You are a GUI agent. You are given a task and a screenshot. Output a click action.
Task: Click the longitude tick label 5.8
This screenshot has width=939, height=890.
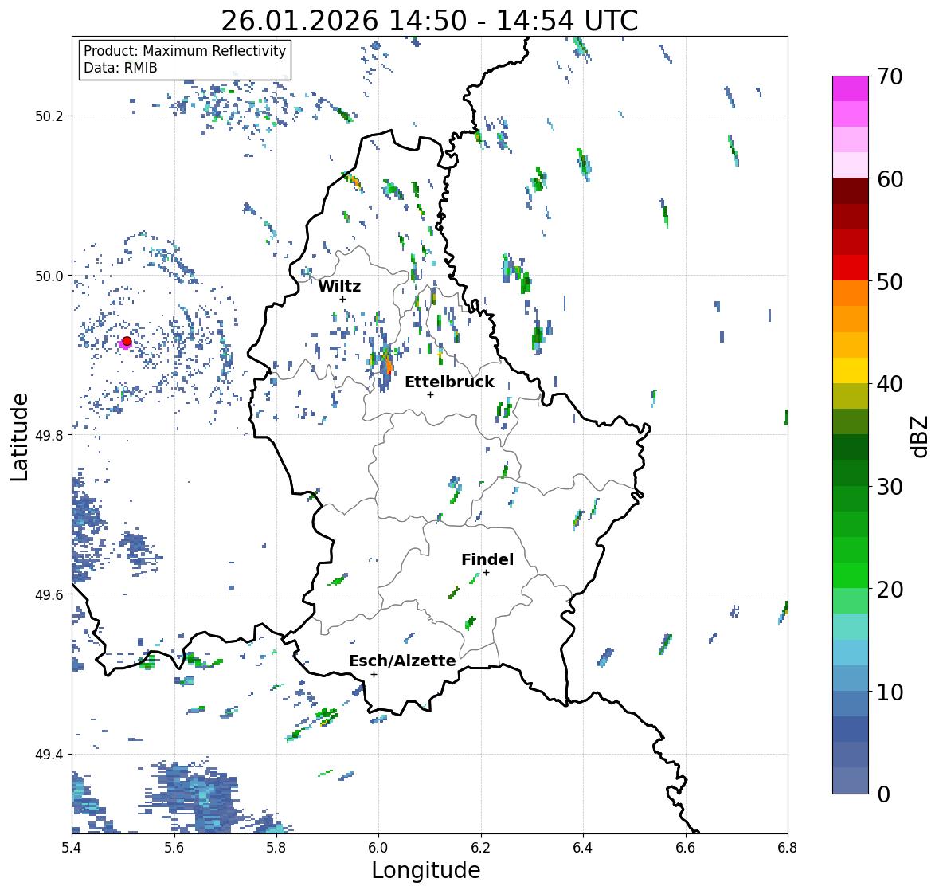click(x=276, y=848)
